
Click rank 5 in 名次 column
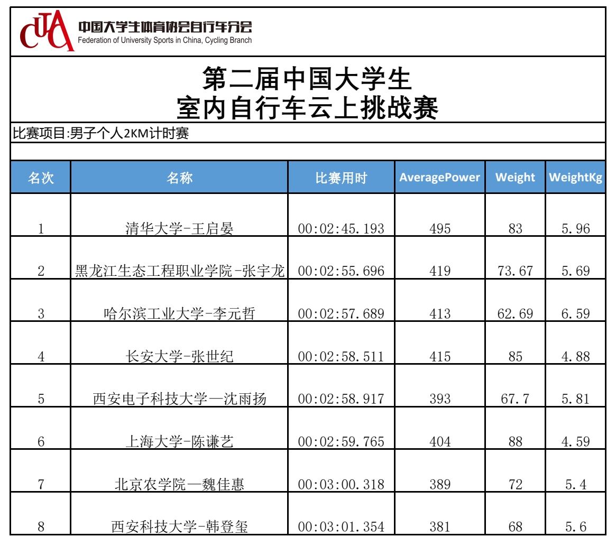tap(41, 399)
